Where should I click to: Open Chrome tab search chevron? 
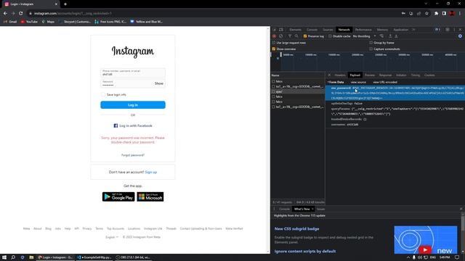426,4
